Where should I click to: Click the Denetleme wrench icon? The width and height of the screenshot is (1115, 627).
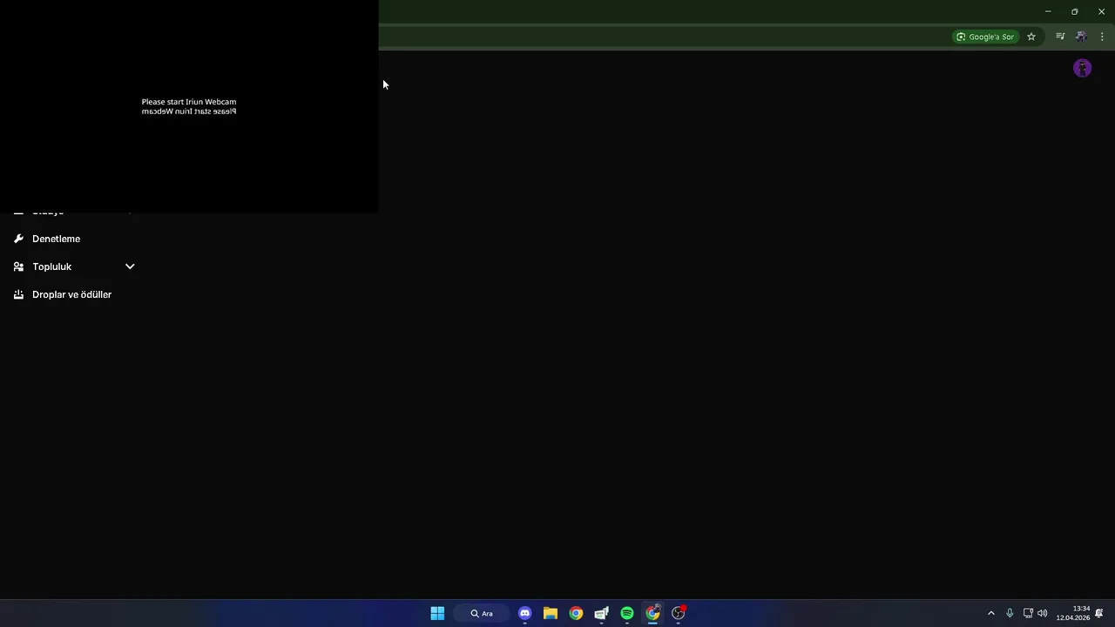pos(18,239)
